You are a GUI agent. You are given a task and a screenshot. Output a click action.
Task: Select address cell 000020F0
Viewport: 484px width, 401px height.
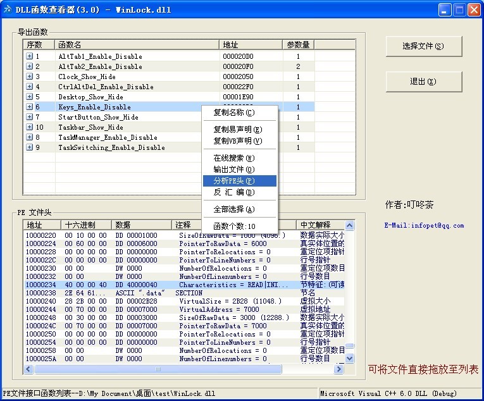[238, 66]
